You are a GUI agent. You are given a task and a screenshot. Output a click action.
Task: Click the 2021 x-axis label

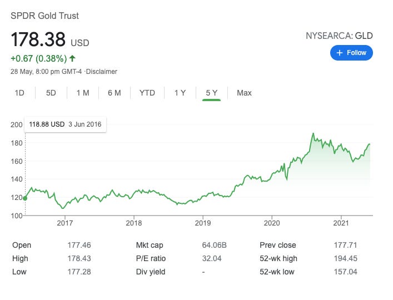tap(341, 223)
